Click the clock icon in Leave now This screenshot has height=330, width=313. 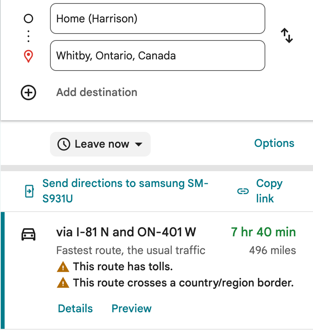(x=64, y=145)
